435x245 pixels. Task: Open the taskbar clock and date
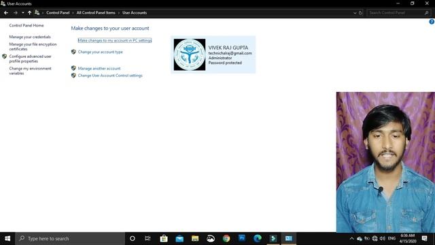coord(408,239)
